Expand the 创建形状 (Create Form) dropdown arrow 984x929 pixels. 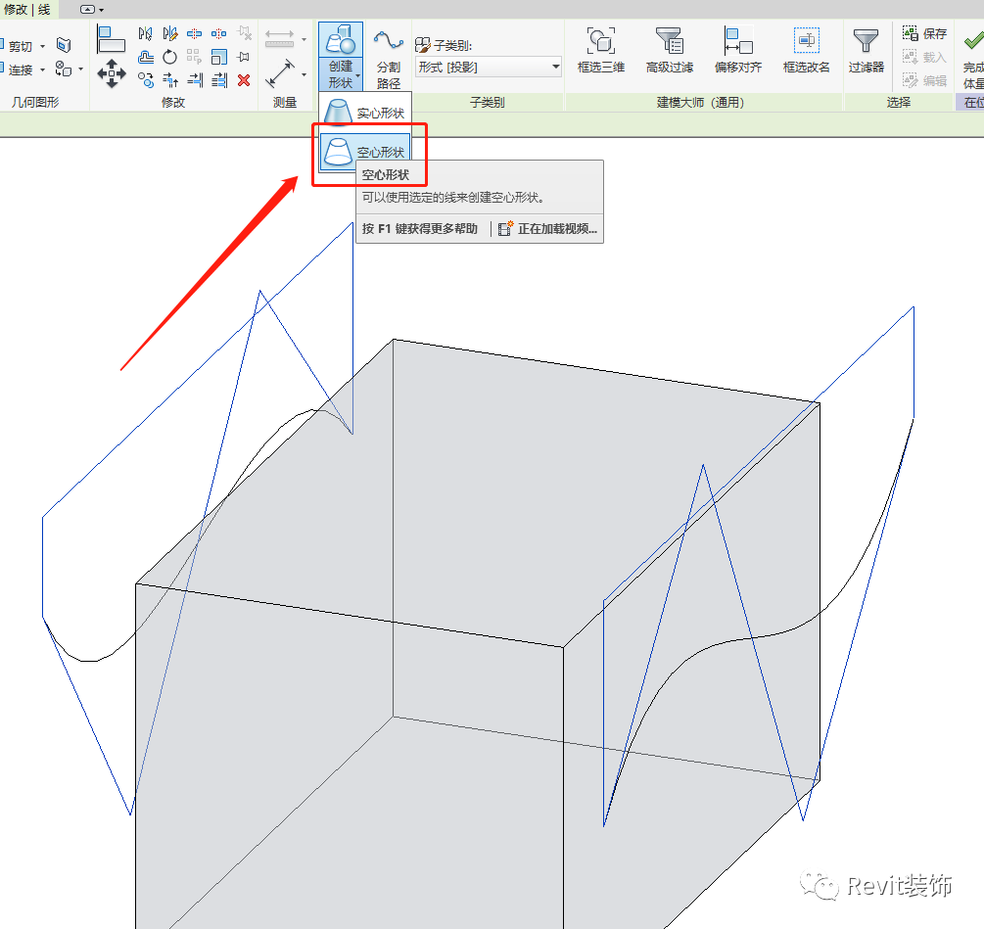point(358,75)
